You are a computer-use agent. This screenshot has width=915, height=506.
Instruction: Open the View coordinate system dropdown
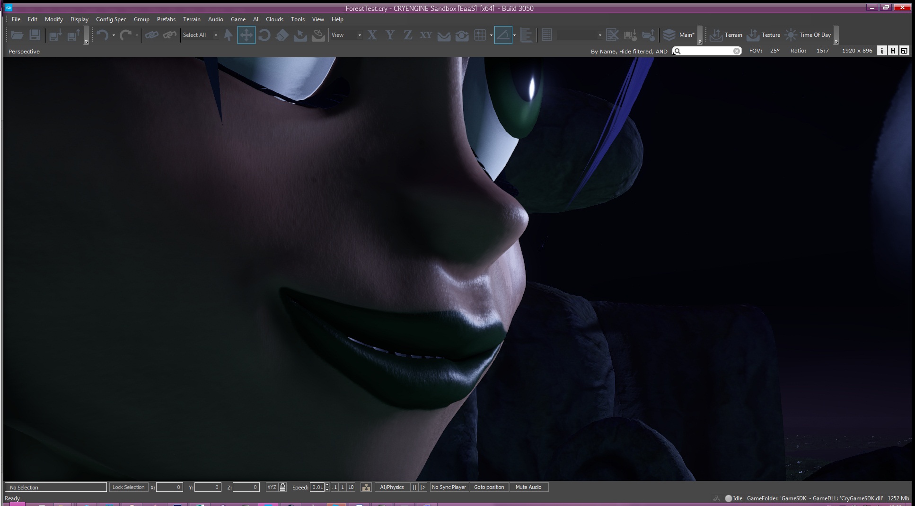346,35
